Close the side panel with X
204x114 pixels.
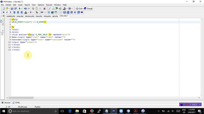(x=4, y=16)
